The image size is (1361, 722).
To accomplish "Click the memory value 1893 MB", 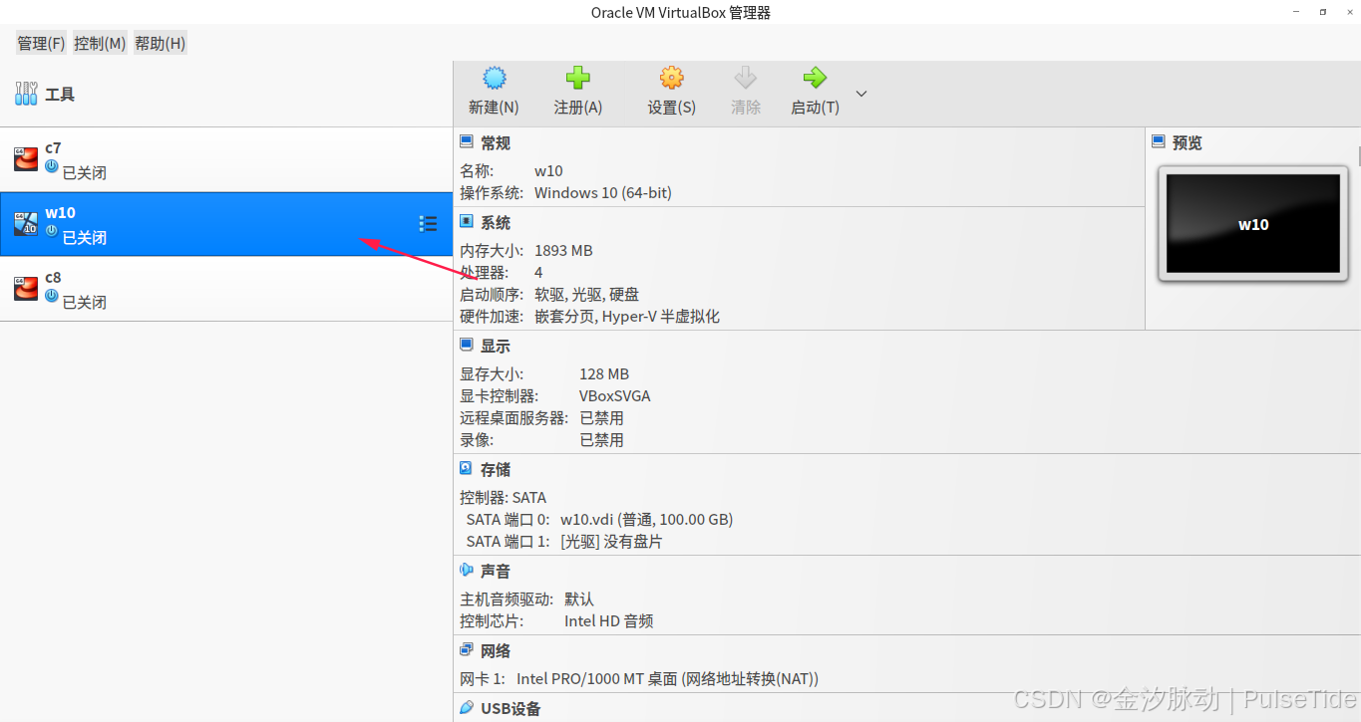I will pyautogui.click(x=563, y=250).
